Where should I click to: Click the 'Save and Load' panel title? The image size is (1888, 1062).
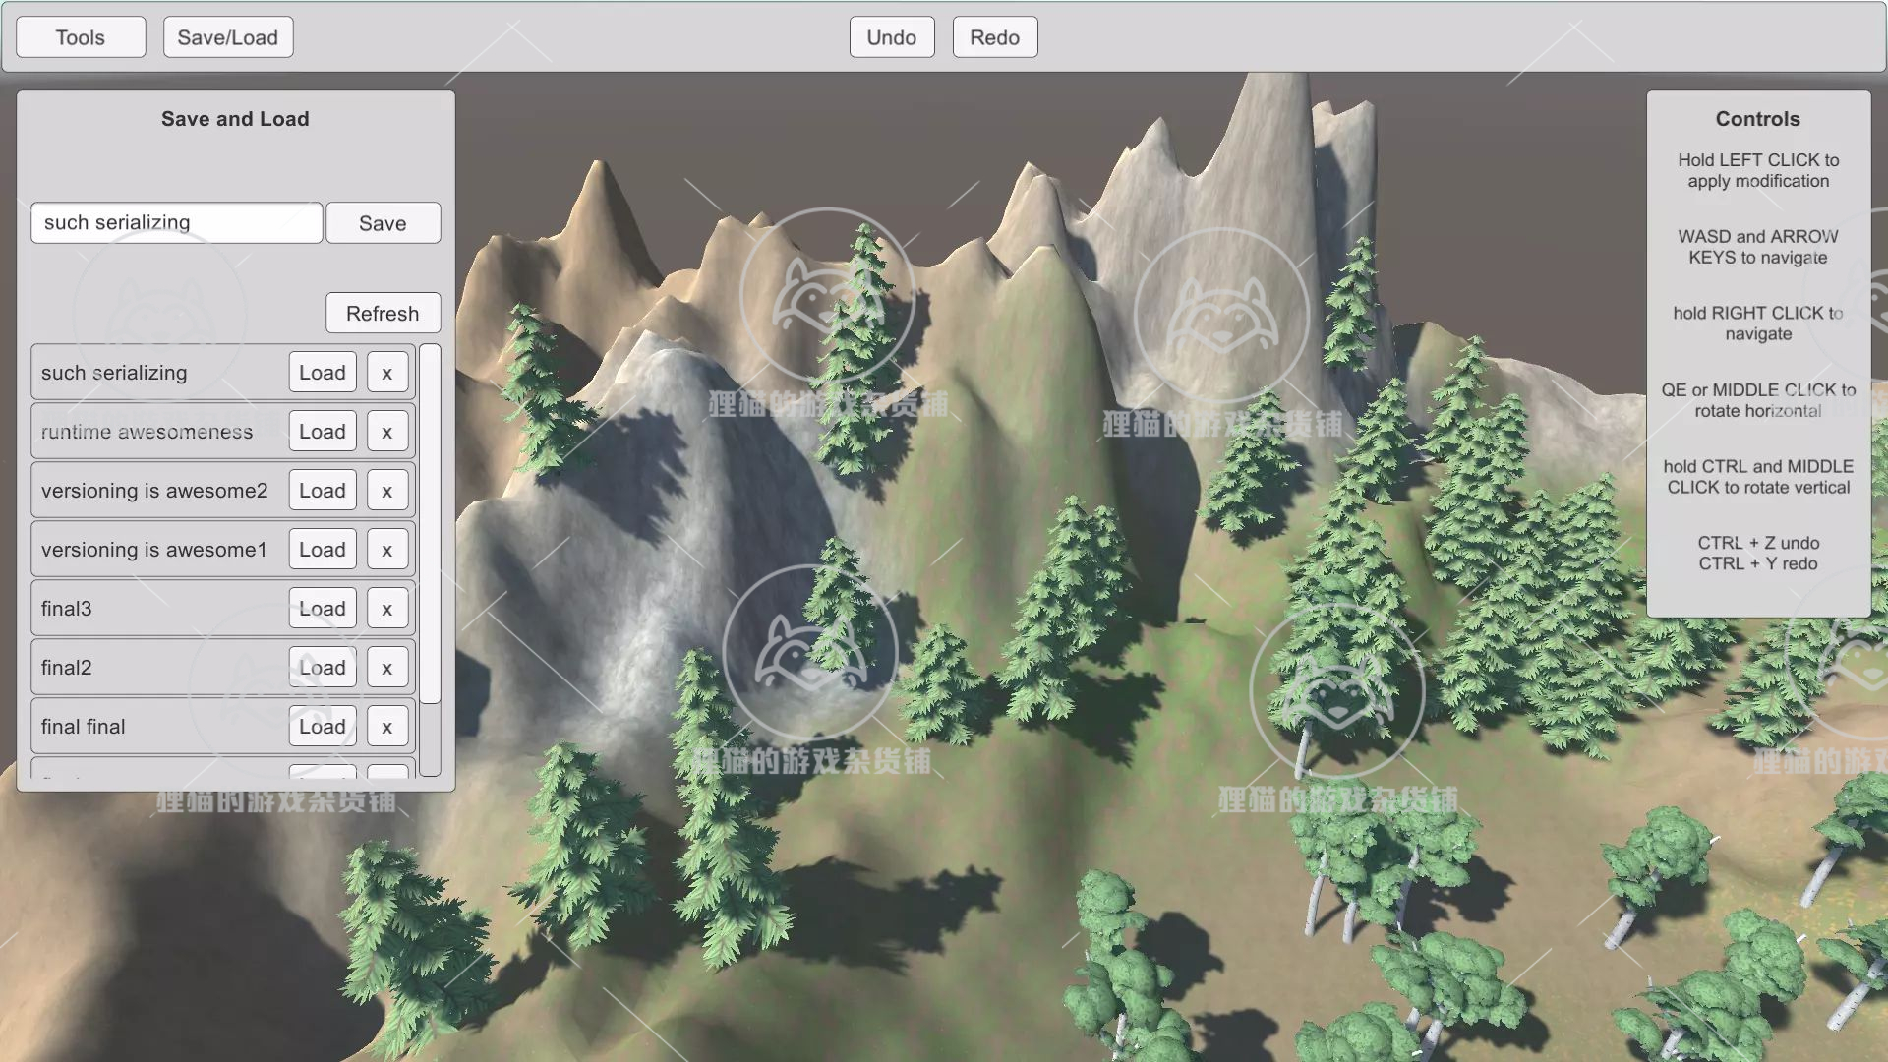coord(235,119)
